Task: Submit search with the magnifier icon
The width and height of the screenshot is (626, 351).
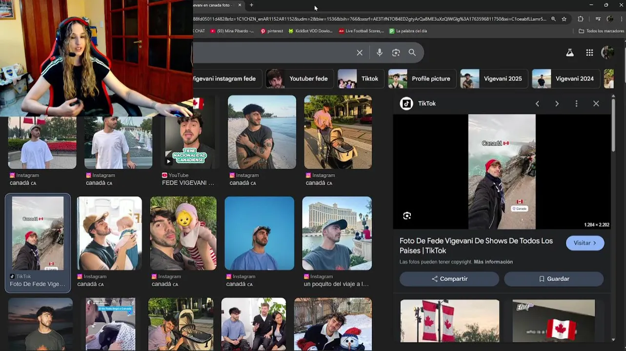Action: click(x=412, y=53)
